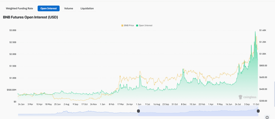Click the 24 Apr date label
Image resolution: width=275 pixels, height=119 pixels.
(129, 104)
